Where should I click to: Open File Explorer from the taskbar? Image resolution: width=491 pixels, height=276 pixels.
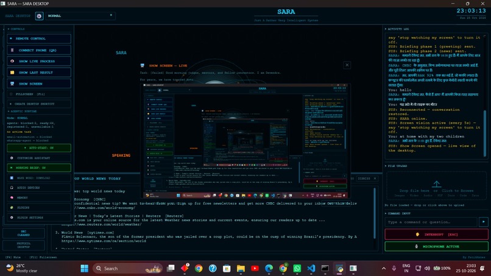coord(241,269)
